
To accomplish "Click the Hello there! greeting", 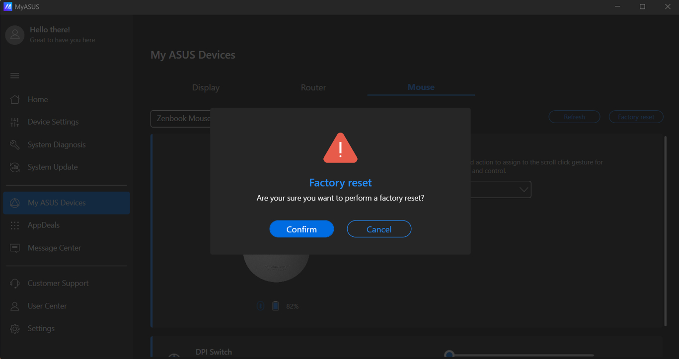I will tap(50, 30).
